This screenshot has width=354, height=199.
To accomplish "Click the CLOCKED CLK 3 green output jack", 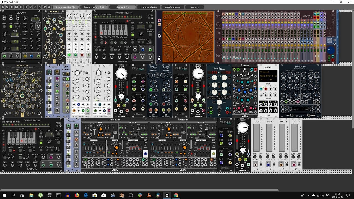I will pos(38,56).
